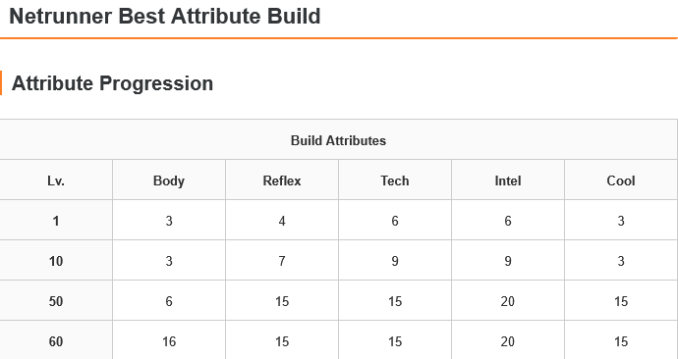Screen dimensions: 678x359
Task: Click the Intel column header
Action: (x=508, y=180)
